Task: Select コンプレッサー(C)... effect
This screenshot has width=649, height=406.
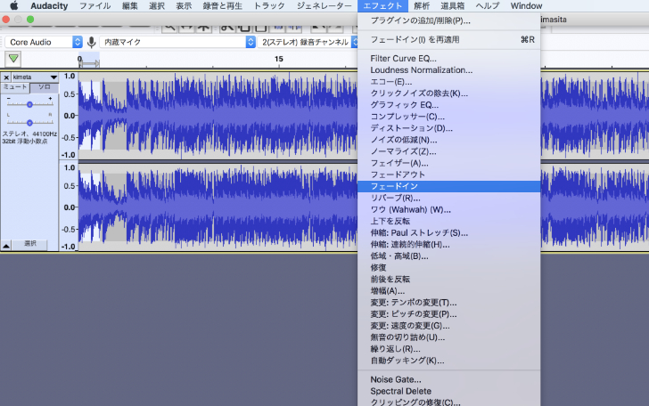Action: [449, 117]
